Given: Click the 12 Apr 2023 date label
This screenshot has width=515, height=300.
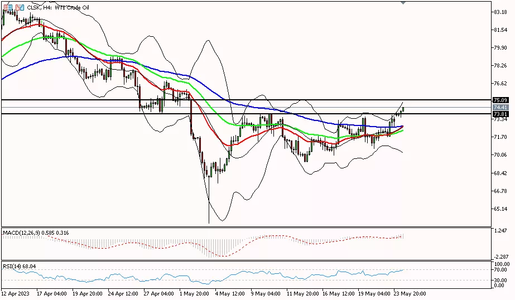Looking at the screenshot, I should (15, 293).
